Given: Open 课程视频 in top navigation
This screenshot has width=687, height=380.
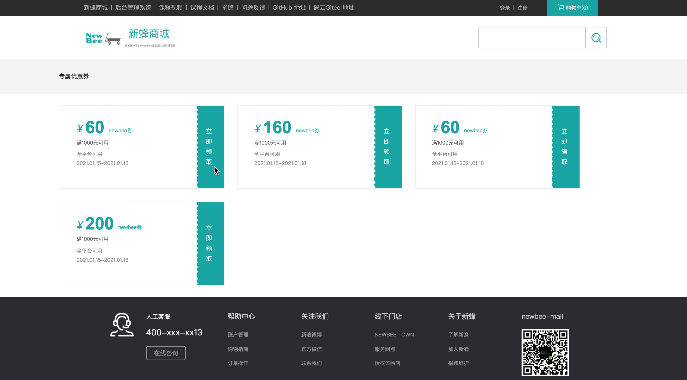Looking at the screenshot, I should [x=171, y=8].
